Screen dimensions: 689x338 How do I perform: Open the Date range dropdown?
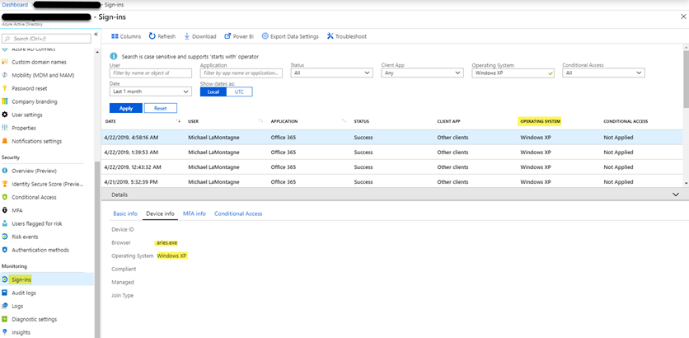coord(150,92)
